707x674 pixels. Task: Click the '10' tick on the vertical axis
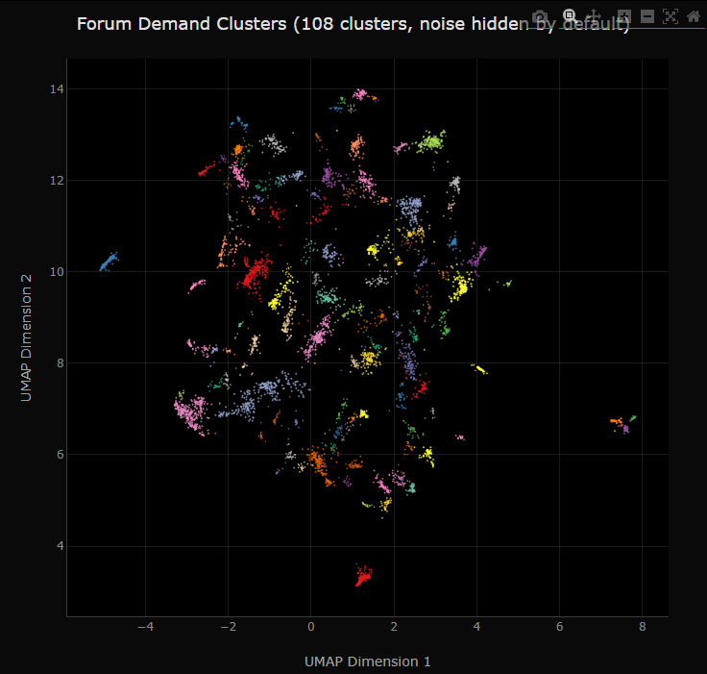click(x=57, y=272)
